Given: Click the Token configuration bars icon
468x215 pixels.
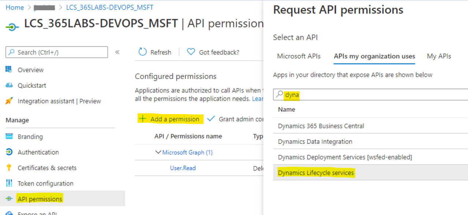Looking at the screenshot, I should click(9, 183).
